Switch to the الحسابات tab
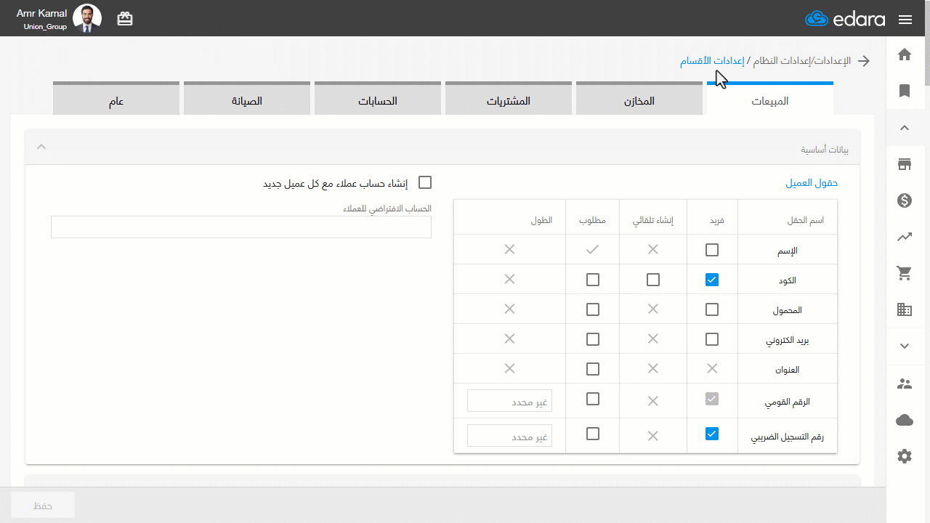 pos(378,99)
